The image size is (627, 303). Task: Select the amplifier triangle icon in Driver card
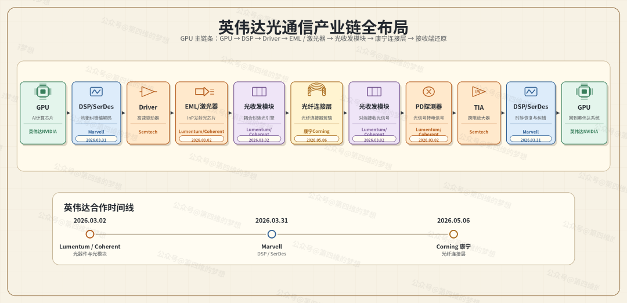[148, 92]
